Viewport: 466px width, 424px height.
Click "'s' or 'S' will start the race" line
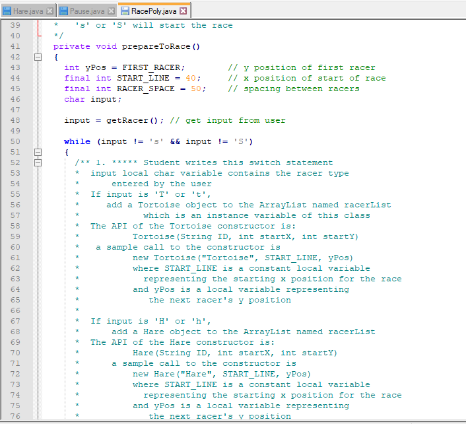click(x=154, y=25)
